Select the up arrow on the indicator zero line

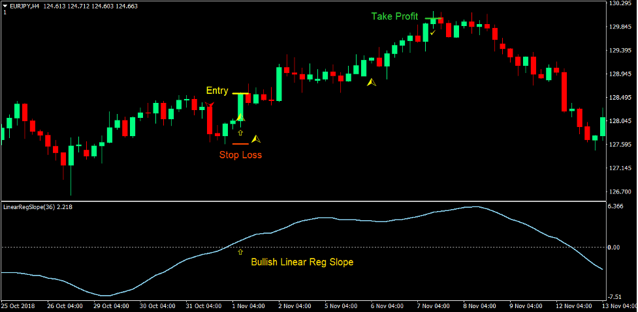click(240, 251)
